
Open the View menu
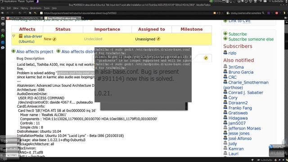coord(16,8)
